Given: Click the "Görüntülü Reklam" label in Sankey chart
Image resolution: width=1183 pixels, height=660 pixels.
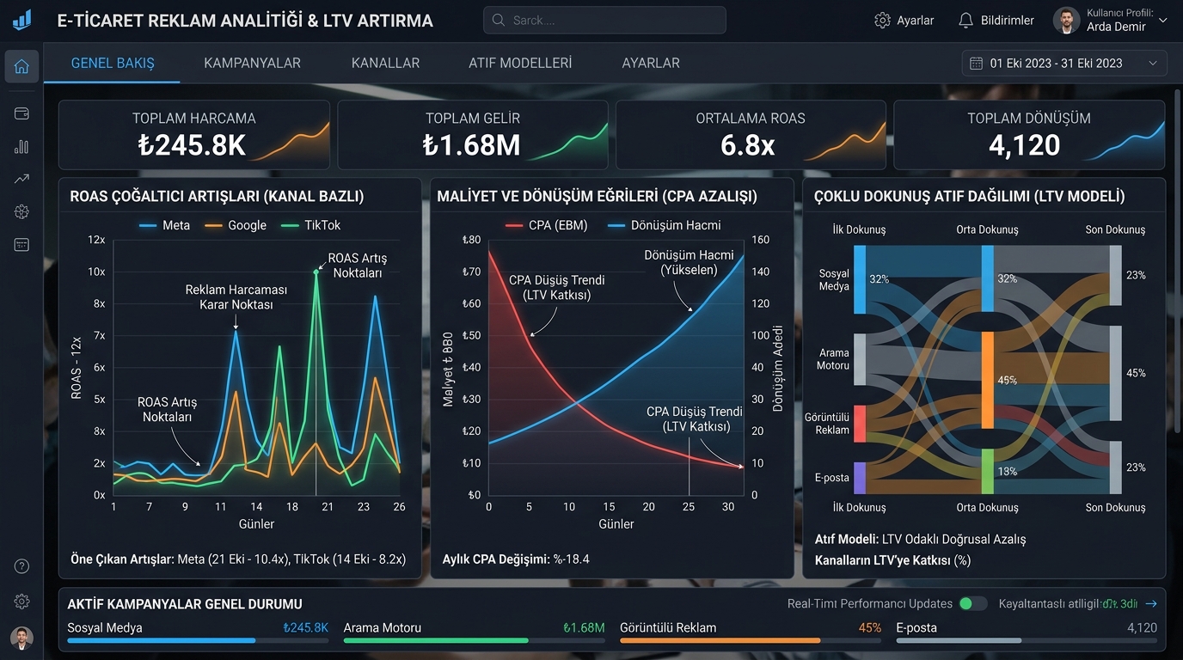Looking at the screenshot, I should pyautogui.click(x=827, y=424).
